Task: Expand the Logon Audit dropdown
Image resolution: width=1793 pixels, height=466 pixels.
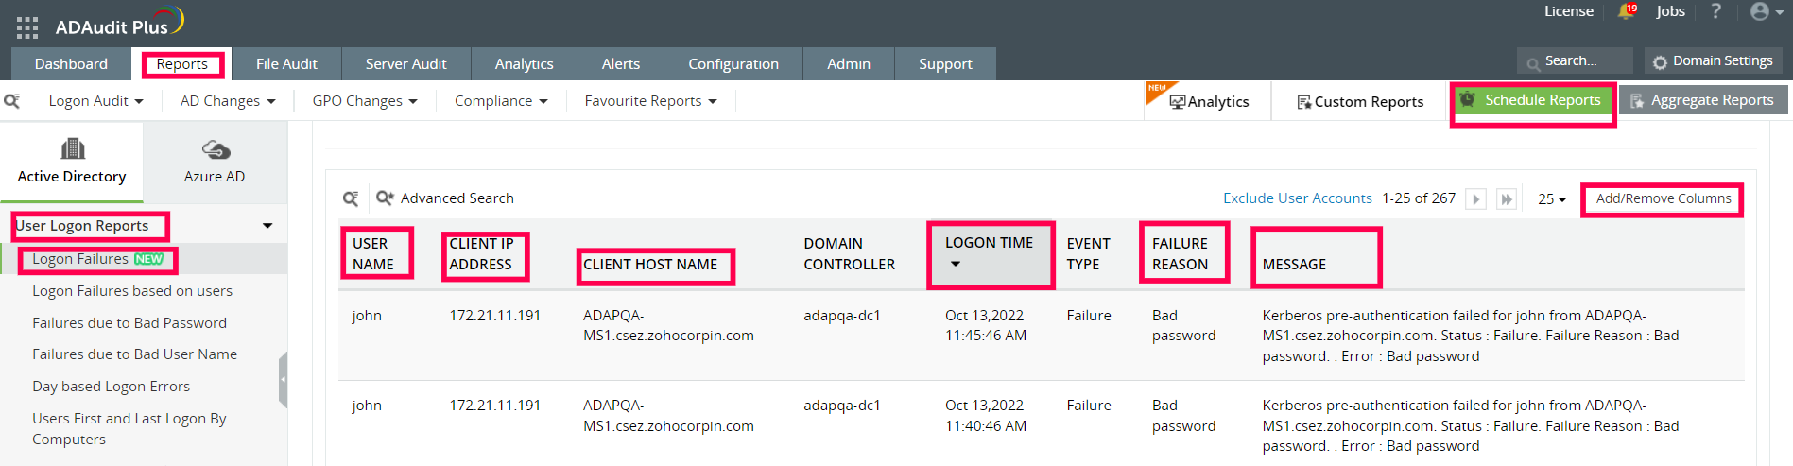Action: click(95, 101)
